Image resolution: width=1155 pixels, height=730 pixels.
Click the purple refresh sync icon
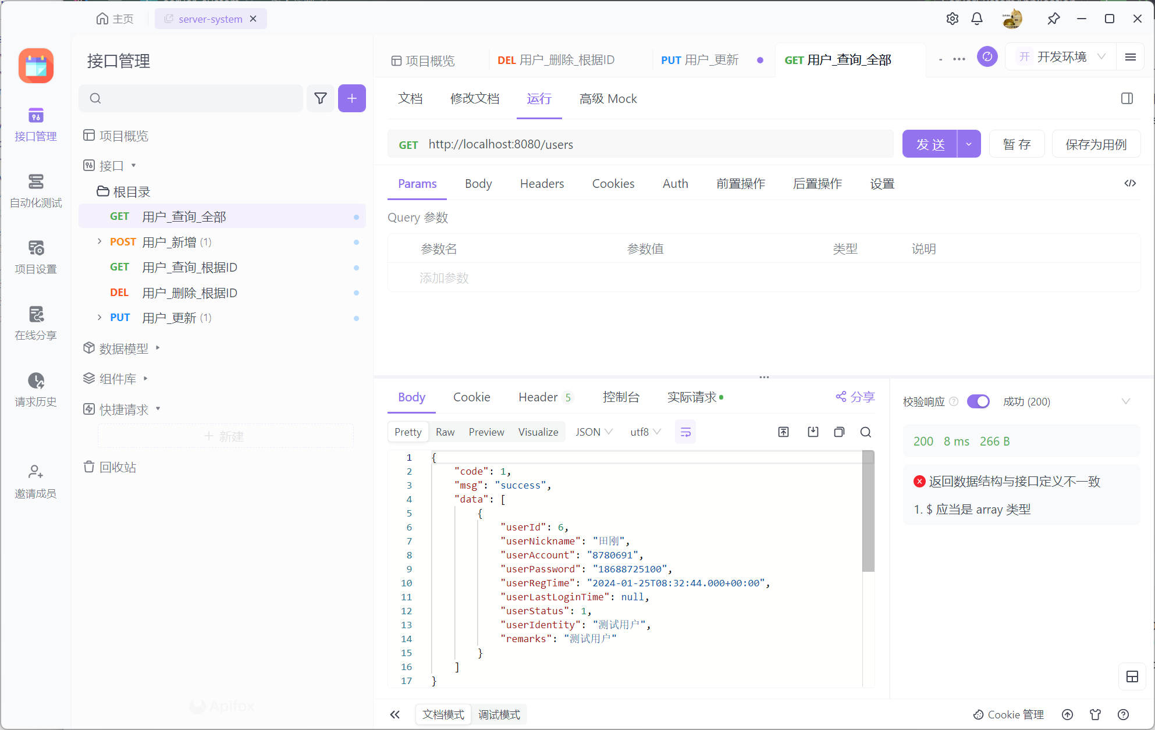(987, 56)
